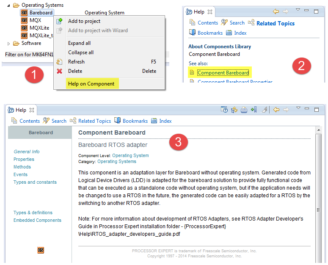Collapse the Operating Systems folder
Image resolution: width=328 pixels, height=265 pixels.
point(8,6)
